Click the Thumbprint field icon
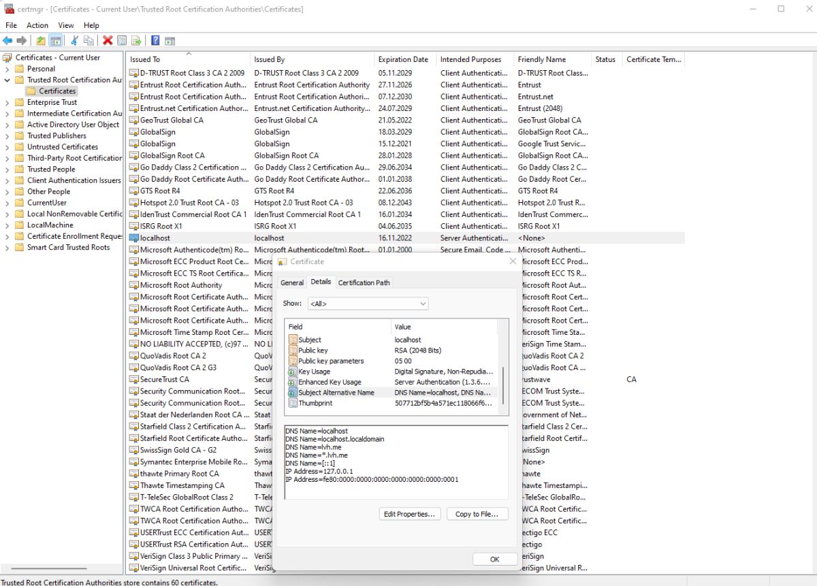Viewport: 817px width, 586px height. coord(293,403)
